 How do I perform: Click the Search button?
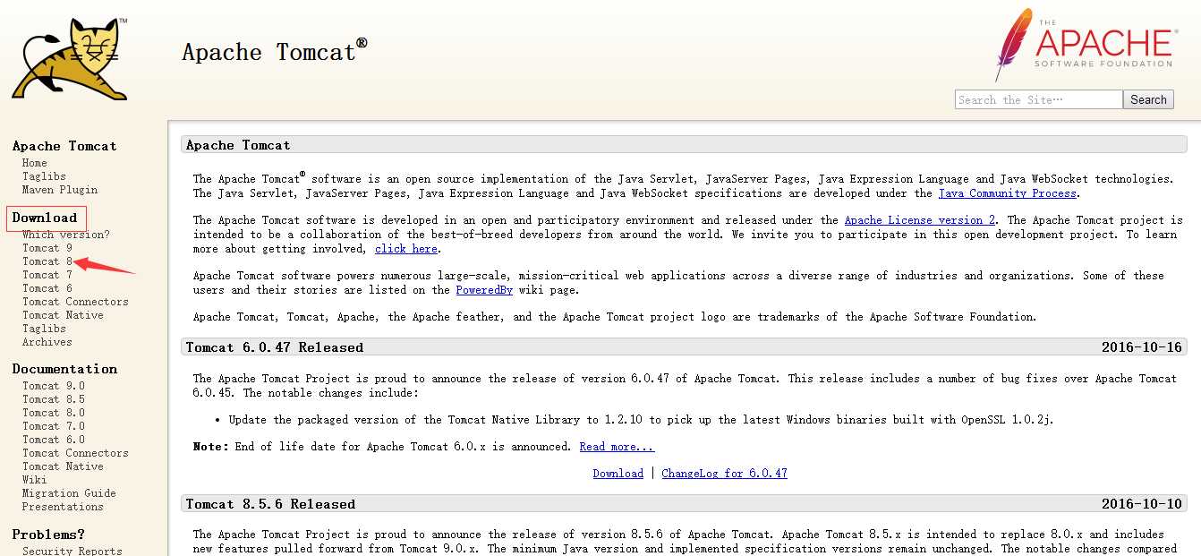[x=1148, y=99]
